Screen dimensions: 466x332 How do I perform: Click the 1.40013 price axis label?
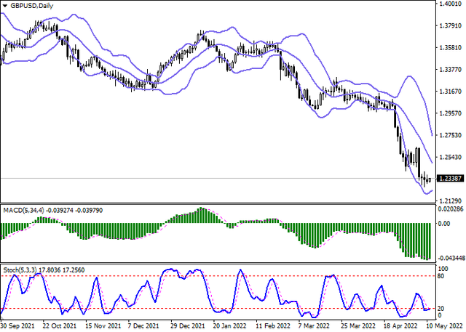(x=450, y=5)
